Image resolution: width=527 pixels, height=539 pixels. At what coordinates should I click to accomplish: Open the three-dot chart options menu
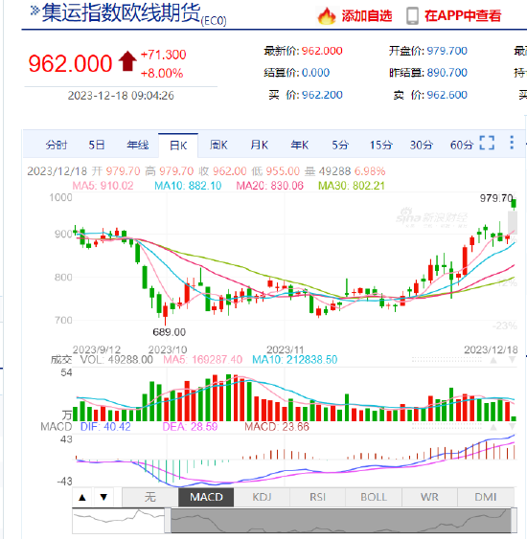[512, 143]
